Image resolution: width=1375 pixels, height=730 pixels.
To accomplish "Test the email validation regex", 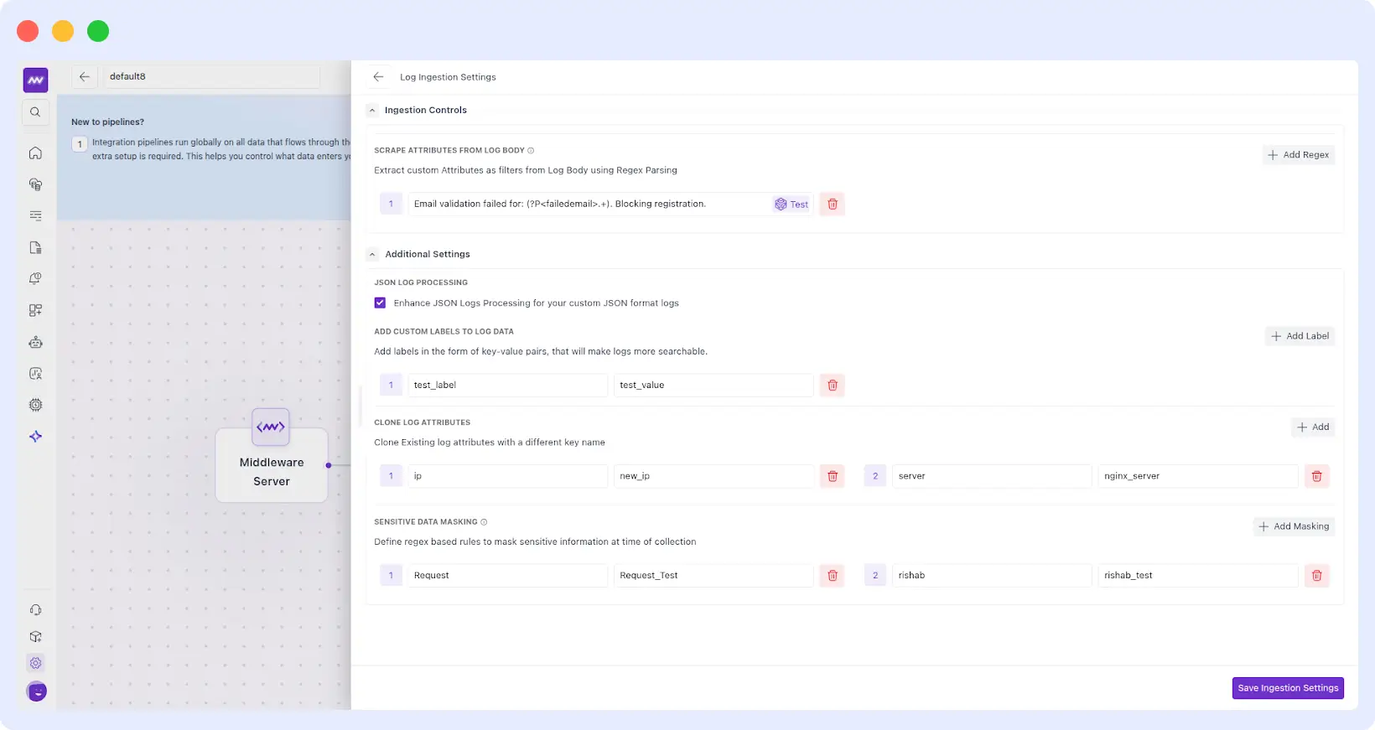I will [791, 205].
